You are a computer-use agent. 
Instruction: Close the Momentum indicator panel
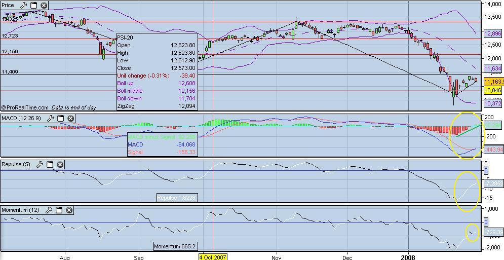point(69,210)
